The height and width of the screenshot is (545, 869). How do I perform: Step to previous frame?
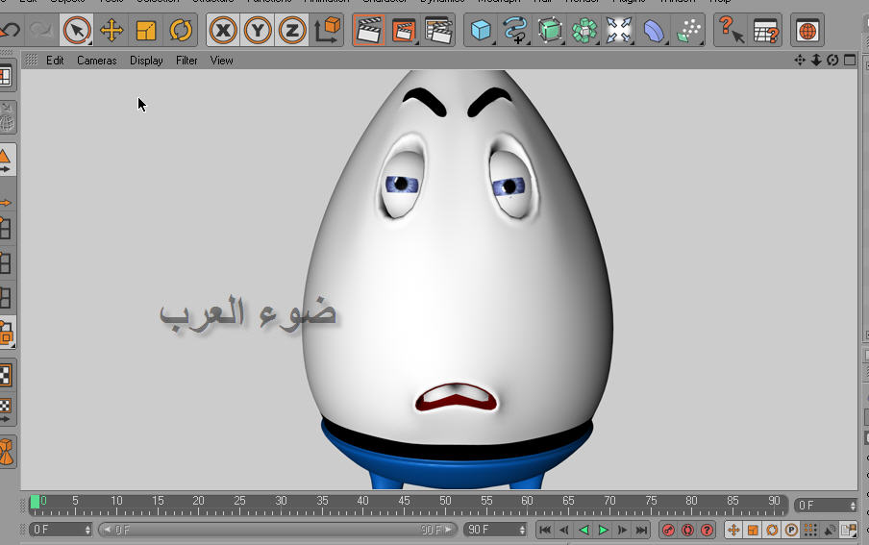click(x=563, y=530)
